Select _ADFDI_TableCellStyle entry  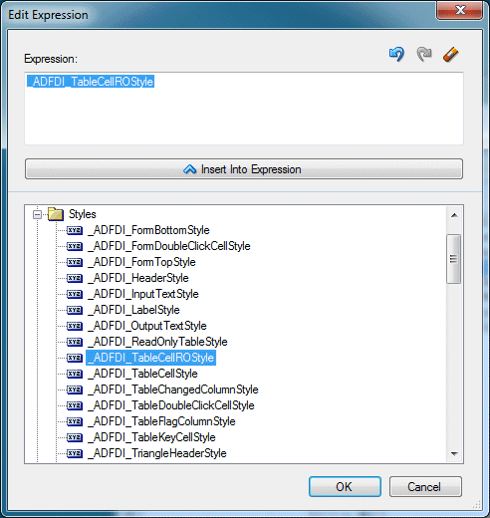tap(142, 374)
